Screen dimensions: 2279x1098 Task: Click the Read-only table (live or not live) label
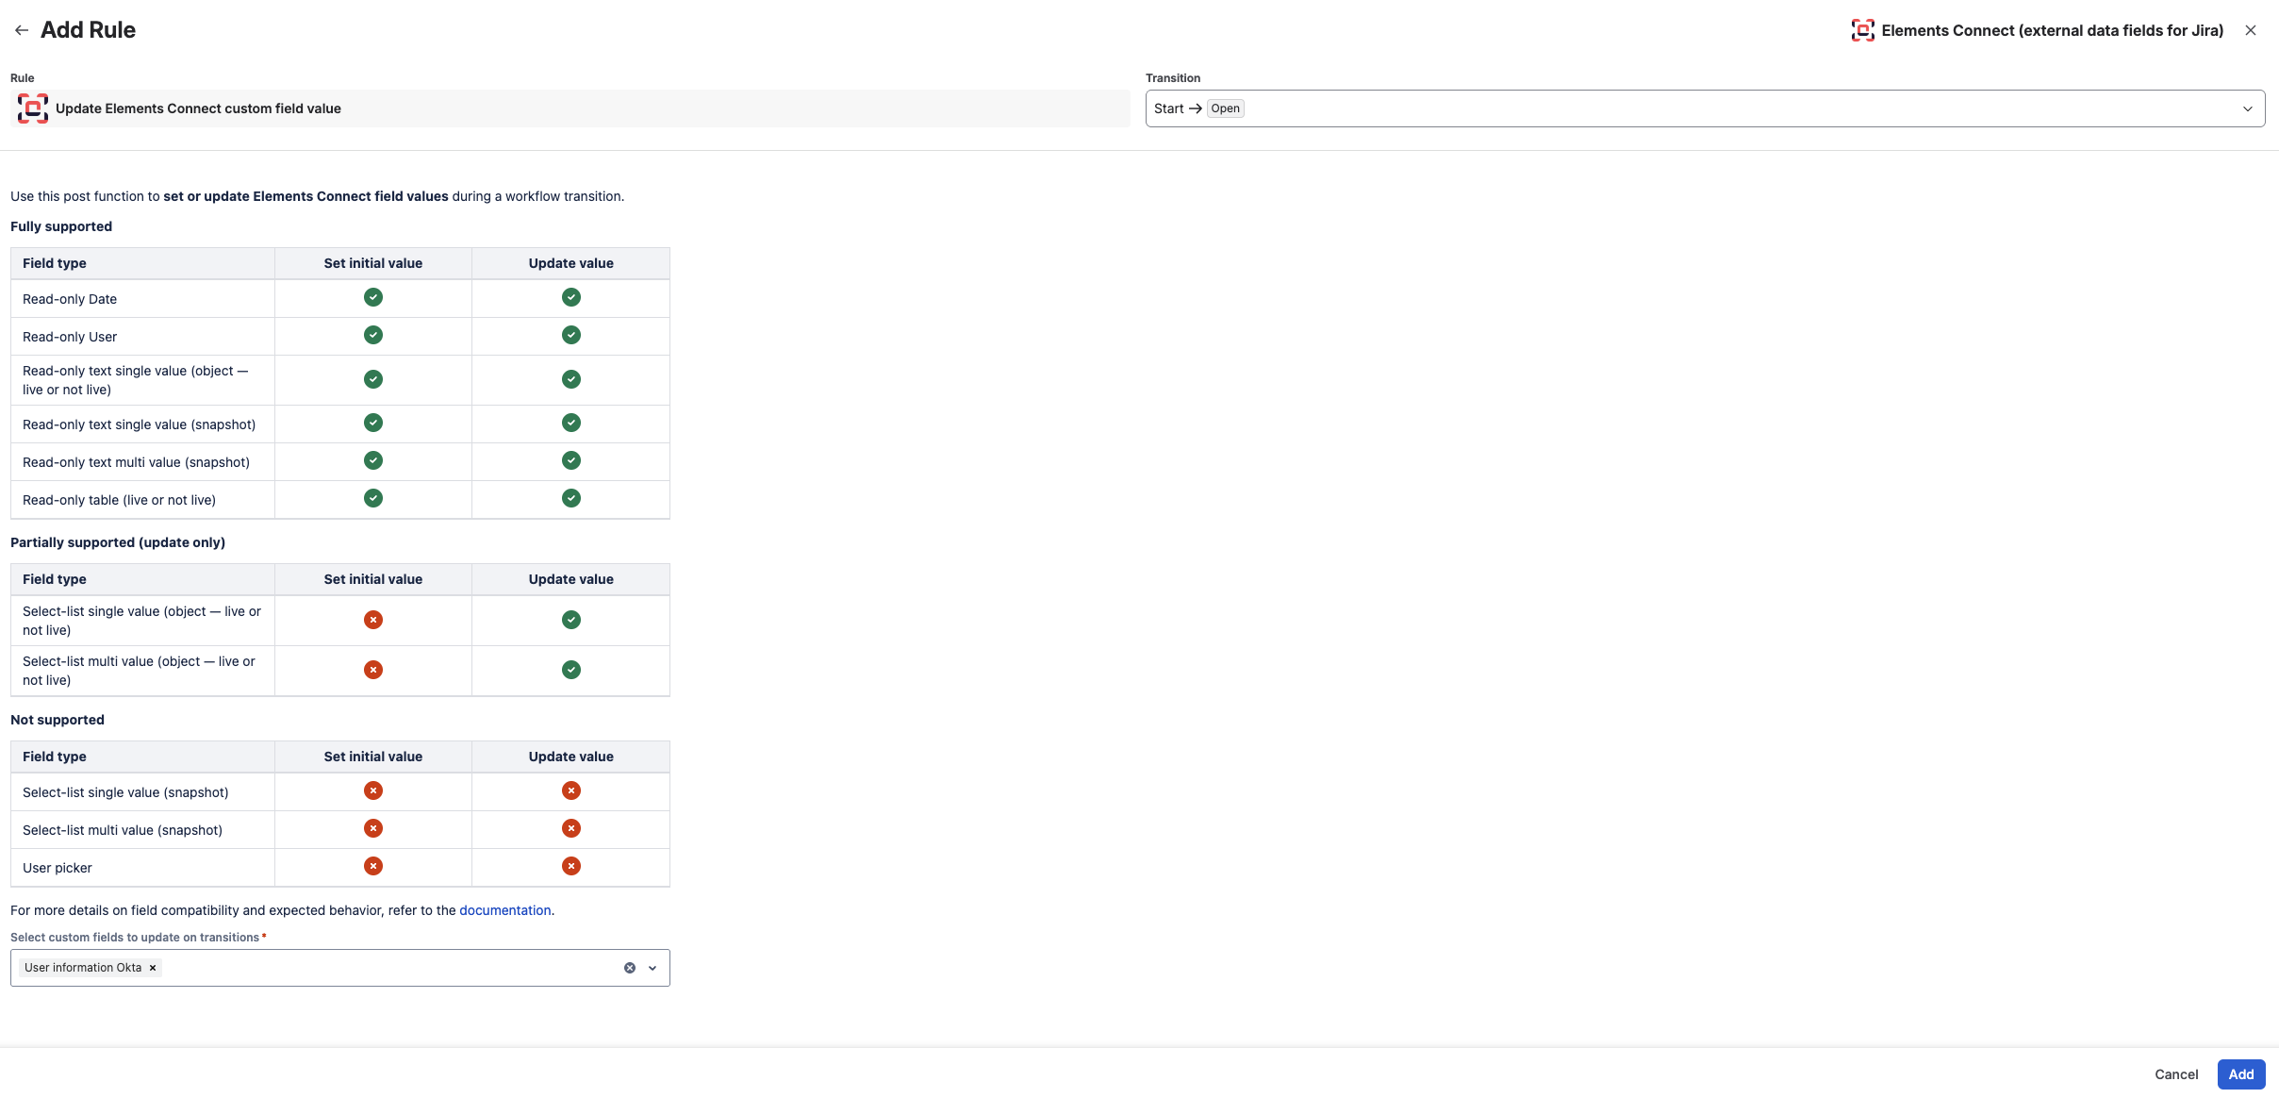120,500
